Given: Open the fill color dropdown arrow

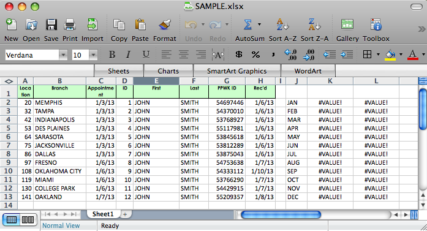Looking at the screenshot, I should [401, 55].
